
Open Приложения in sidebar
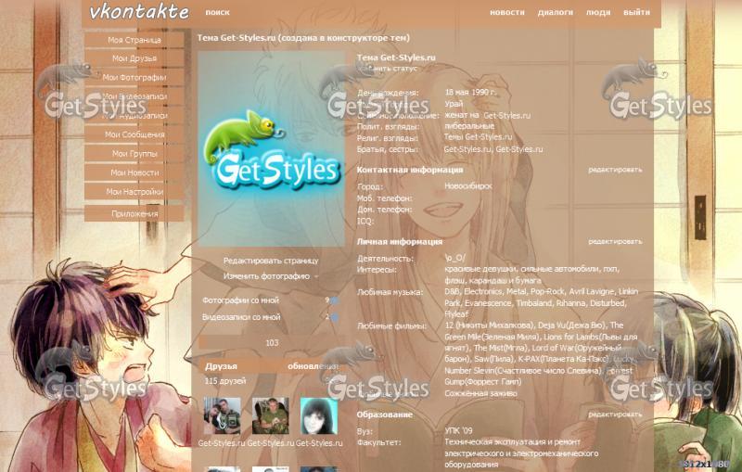(x=134, y=213)
